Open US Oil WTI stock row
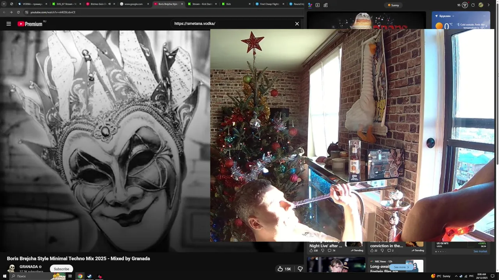The height and width of the screenshot is (280, 499). pos(461,245)
